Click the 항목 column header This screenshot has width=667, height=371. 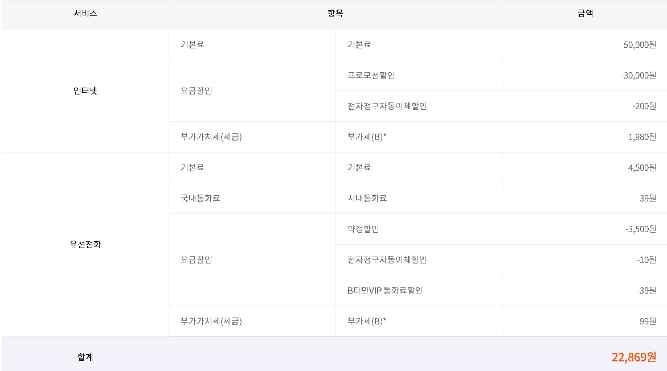[335, 14]
